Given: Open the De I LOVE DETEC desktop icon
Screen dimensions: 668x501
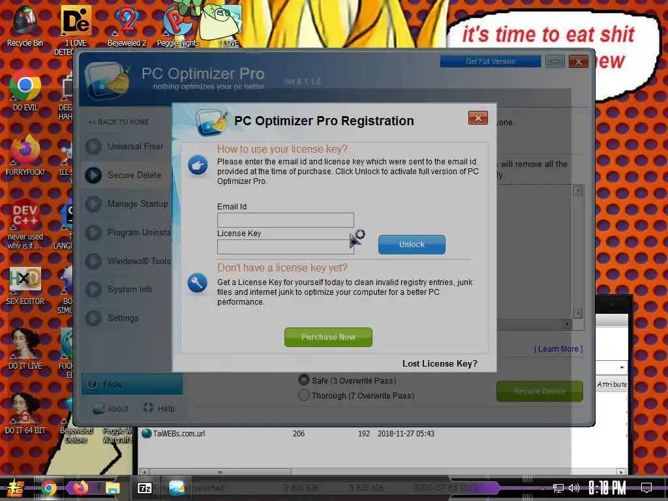Looking at the screenshot, I should (x=76, y=30).
